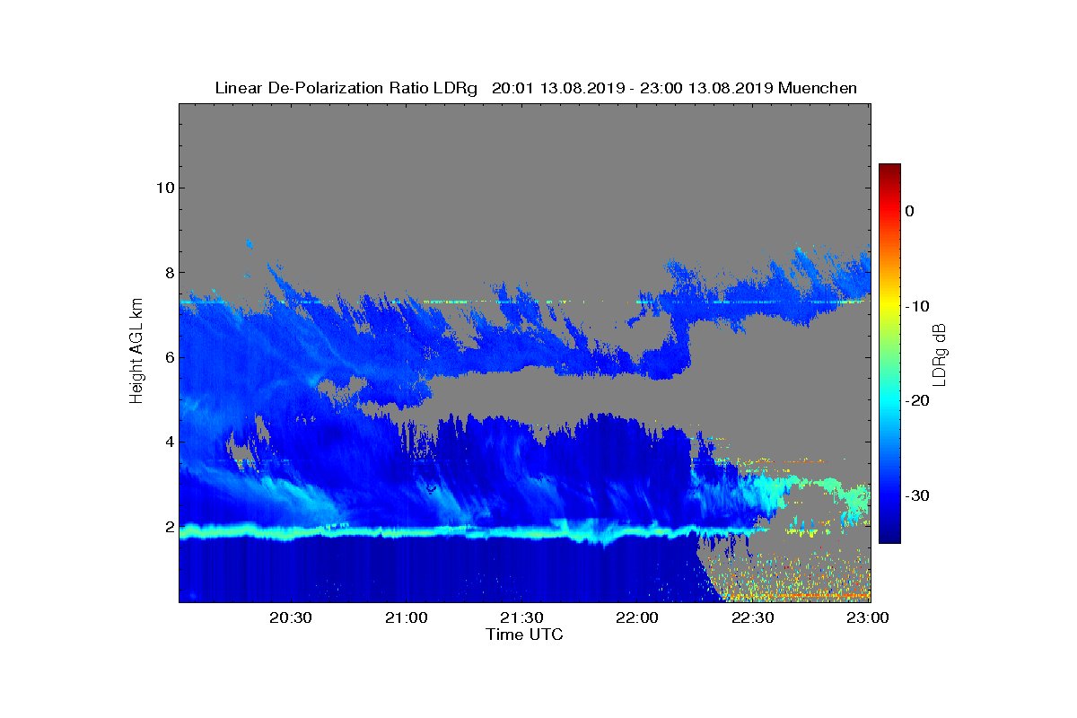The height and width of the screenshot is (718, 1077).
Task: Click the 23:00 time axis label
Action: point(868,617)
